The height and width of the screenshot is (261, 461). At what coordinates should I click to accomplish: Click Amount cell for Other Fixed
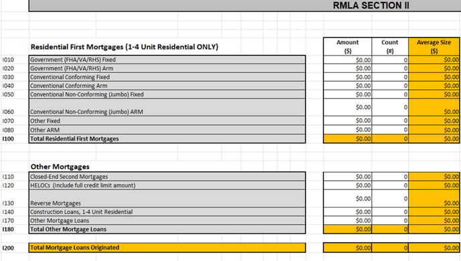pyautogui.click(x=348, y=120)
